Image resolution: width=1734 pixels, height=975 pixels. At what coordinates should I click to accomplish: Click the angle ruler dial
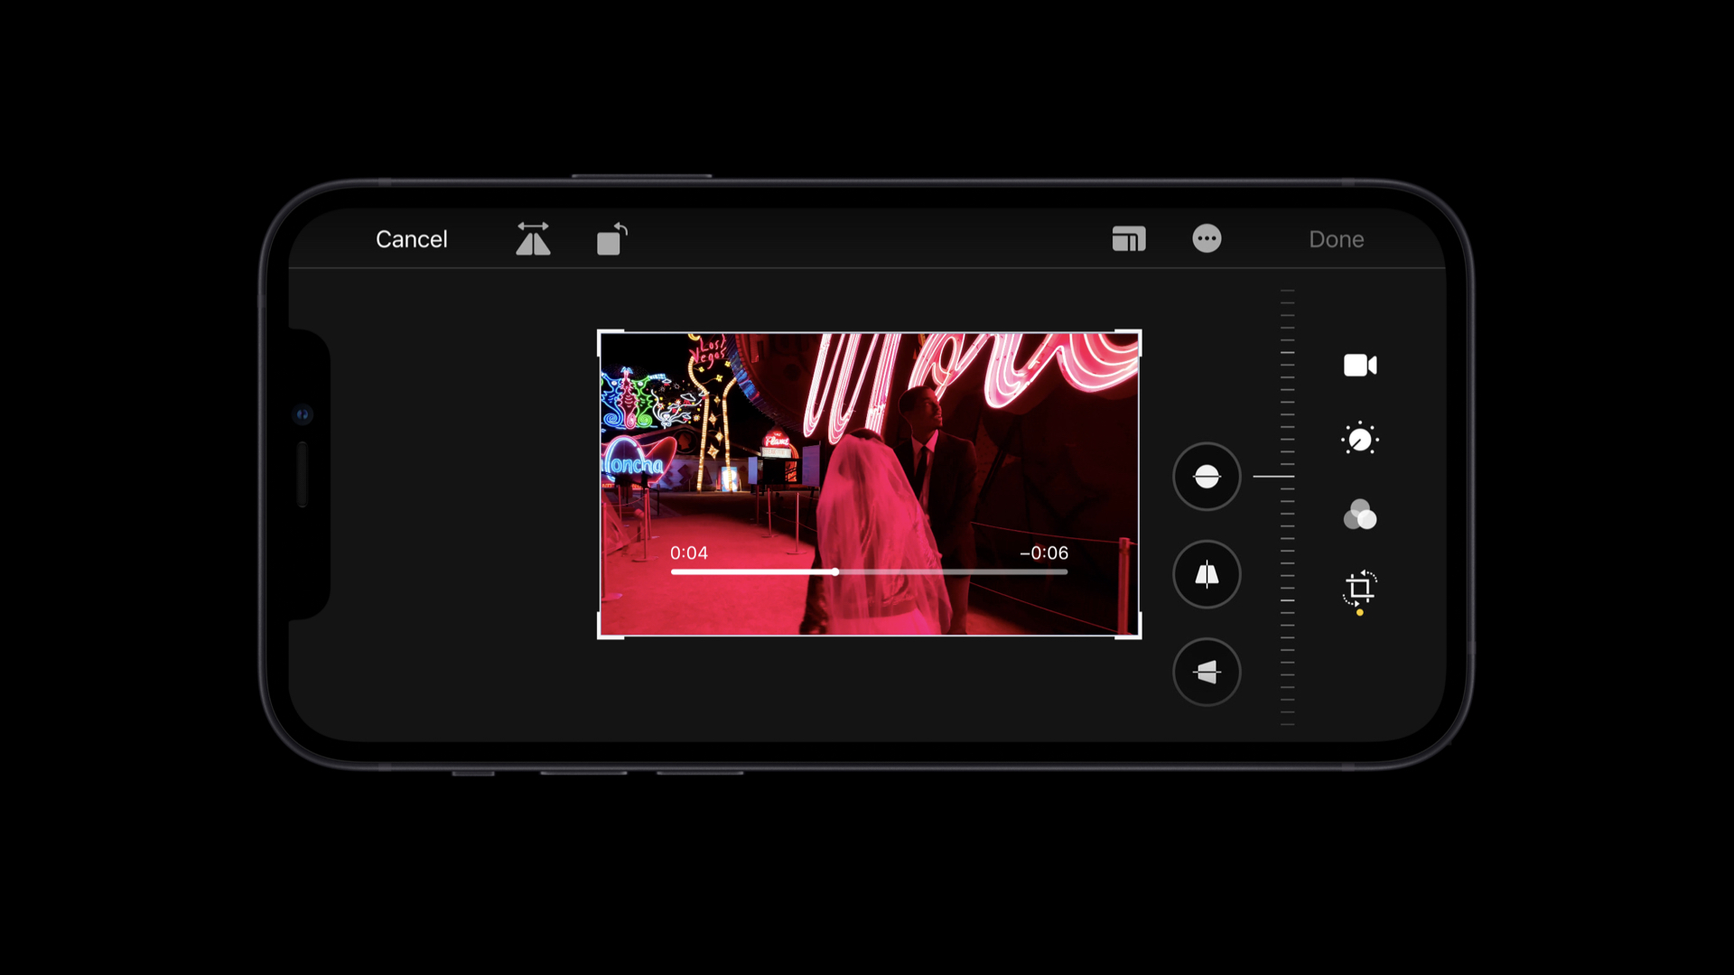[x=1287, y=506]
